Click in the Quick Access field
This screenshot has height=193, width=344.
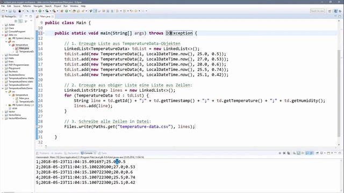(x=317, y=11)
